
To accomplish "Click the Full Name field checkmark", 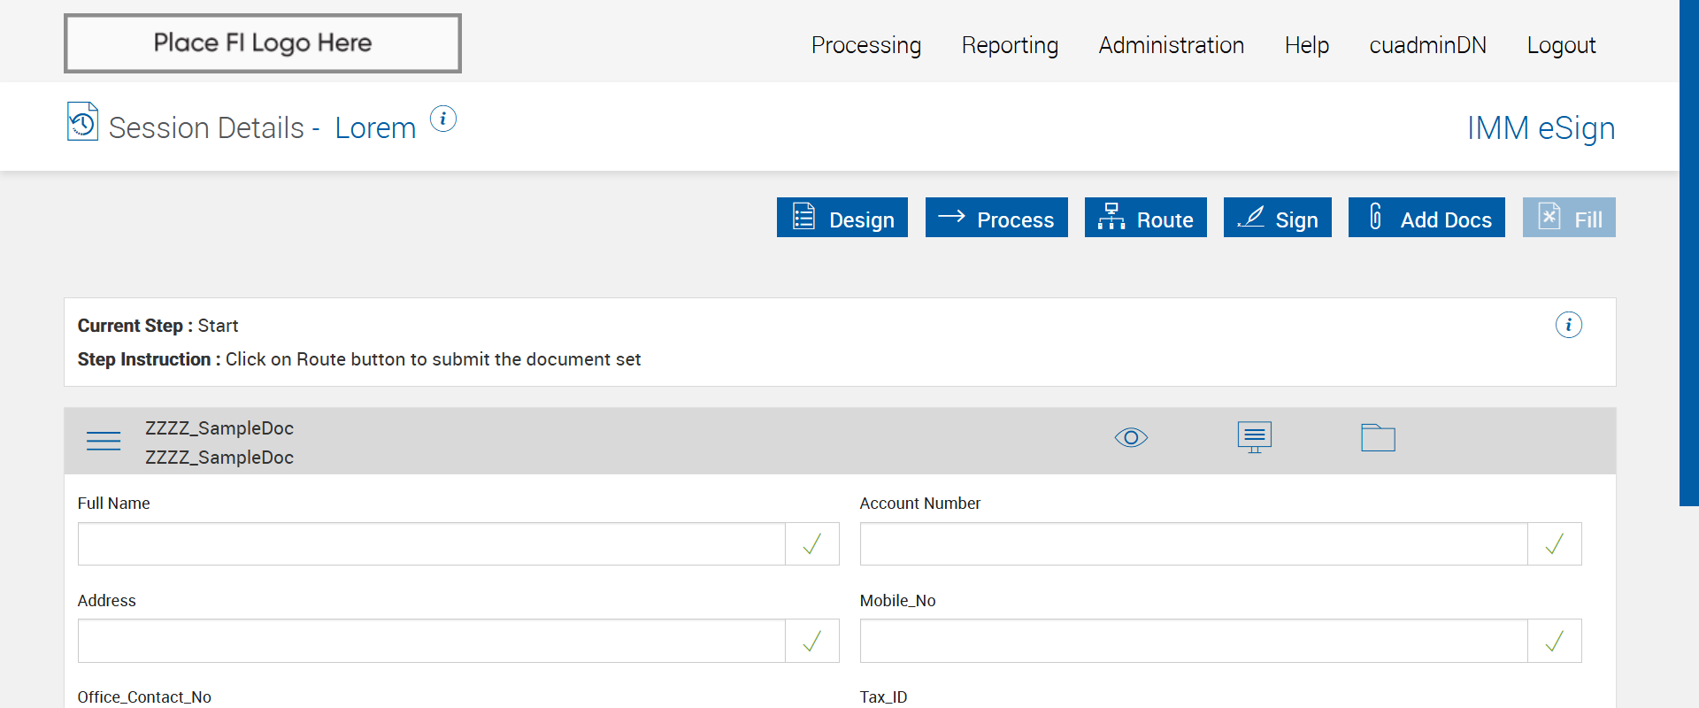I will [811, 544].
